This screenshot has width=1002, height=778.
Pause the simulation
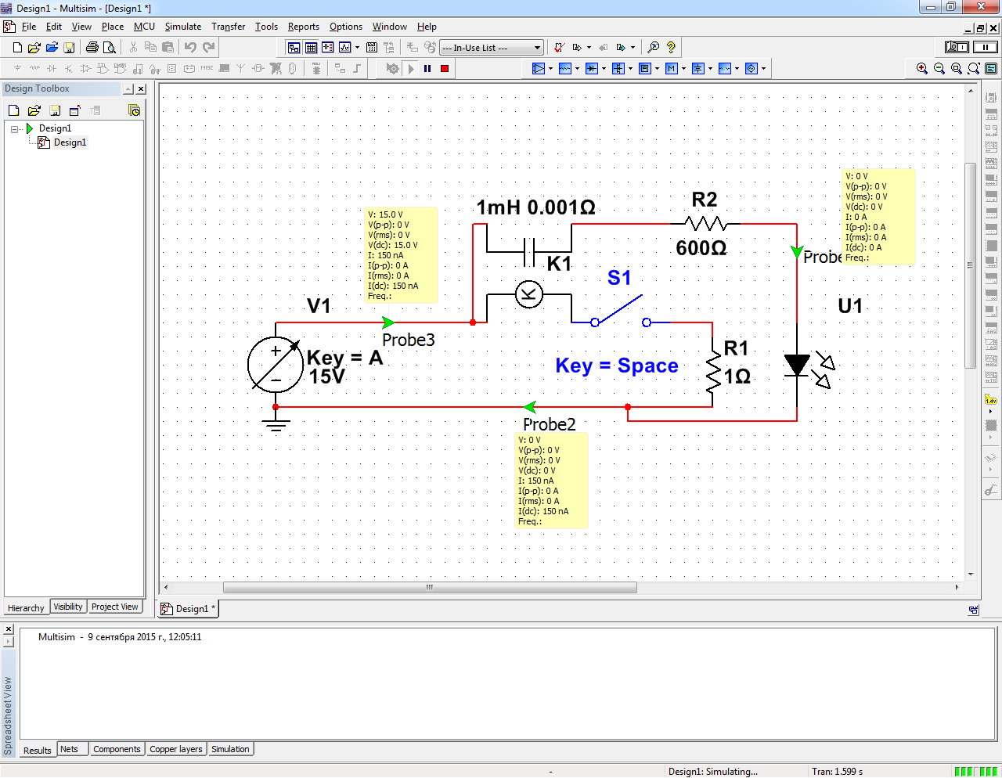pos(427,69)
